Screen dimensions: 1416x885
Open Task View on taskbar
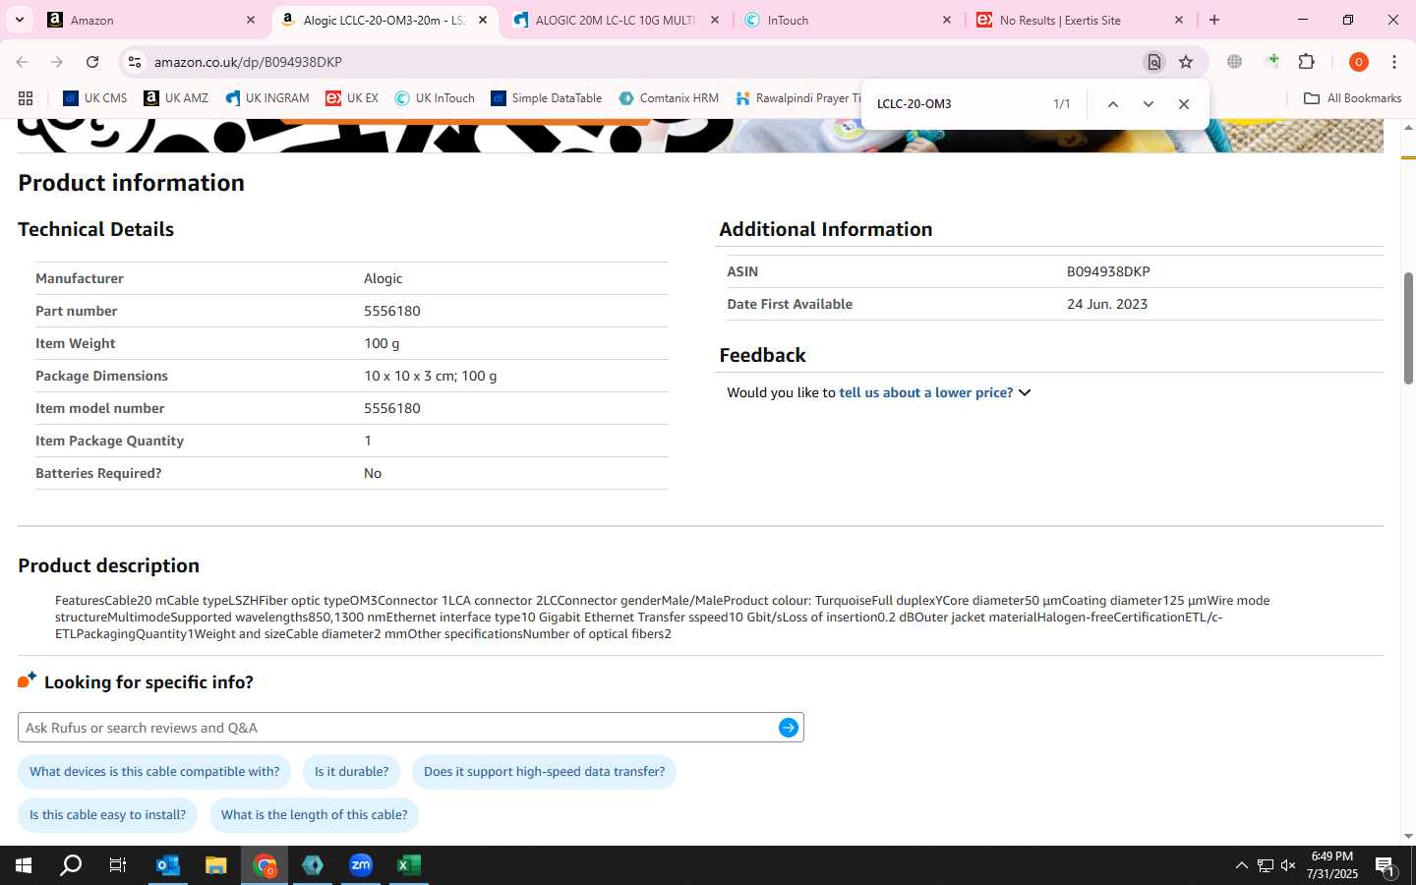[x=118, y=865]
